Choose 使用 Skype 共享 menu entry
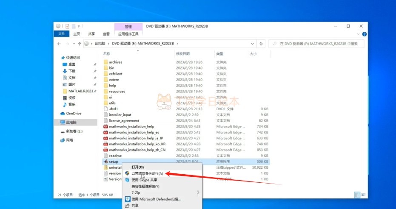The image size is (396, 209). (145, 180)
